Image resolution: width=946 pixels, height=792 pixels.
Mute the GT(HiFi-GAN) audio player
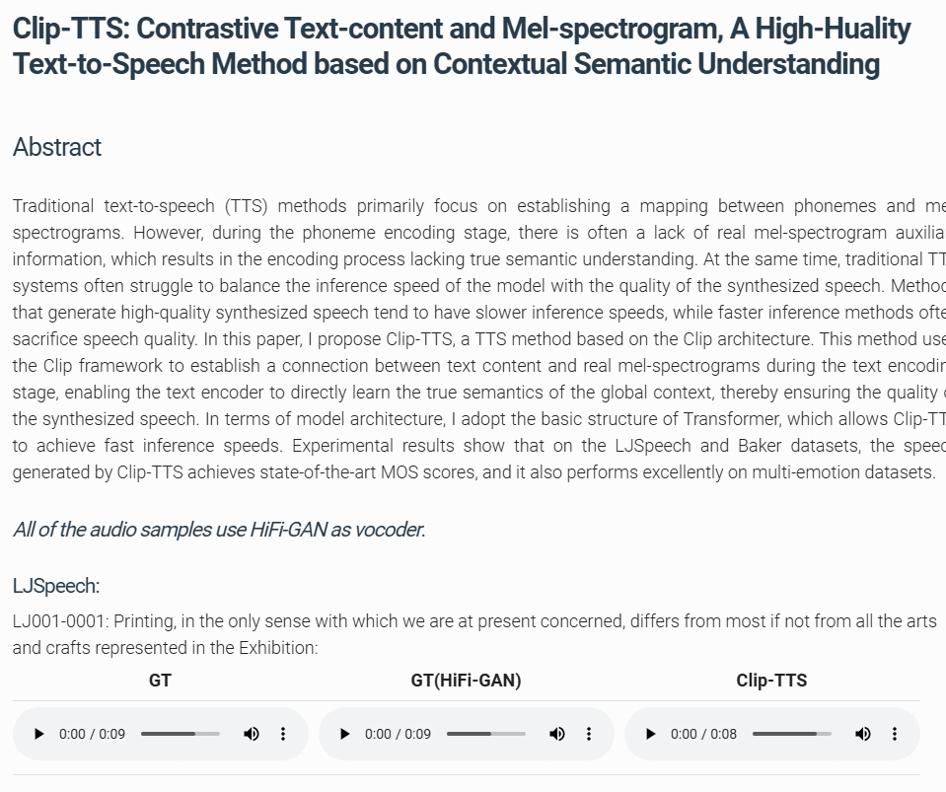(557, 734)
